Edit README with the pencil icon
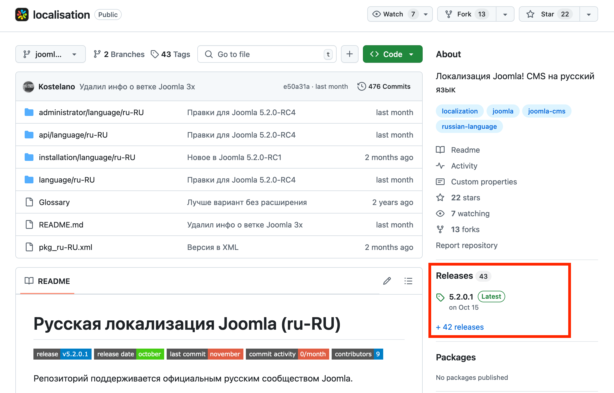Viewport: 614px width, 393px height. pos(387,281)
